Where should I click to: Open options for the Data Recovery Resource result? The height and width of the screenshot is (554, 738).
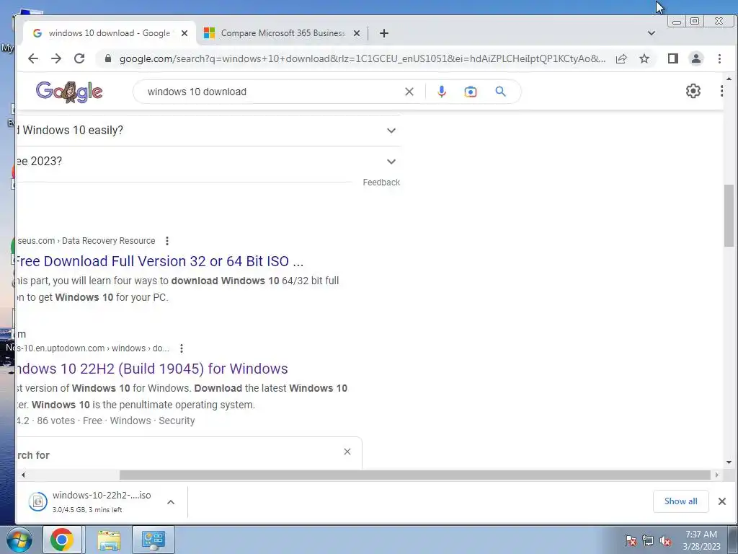tap(167, 241)
